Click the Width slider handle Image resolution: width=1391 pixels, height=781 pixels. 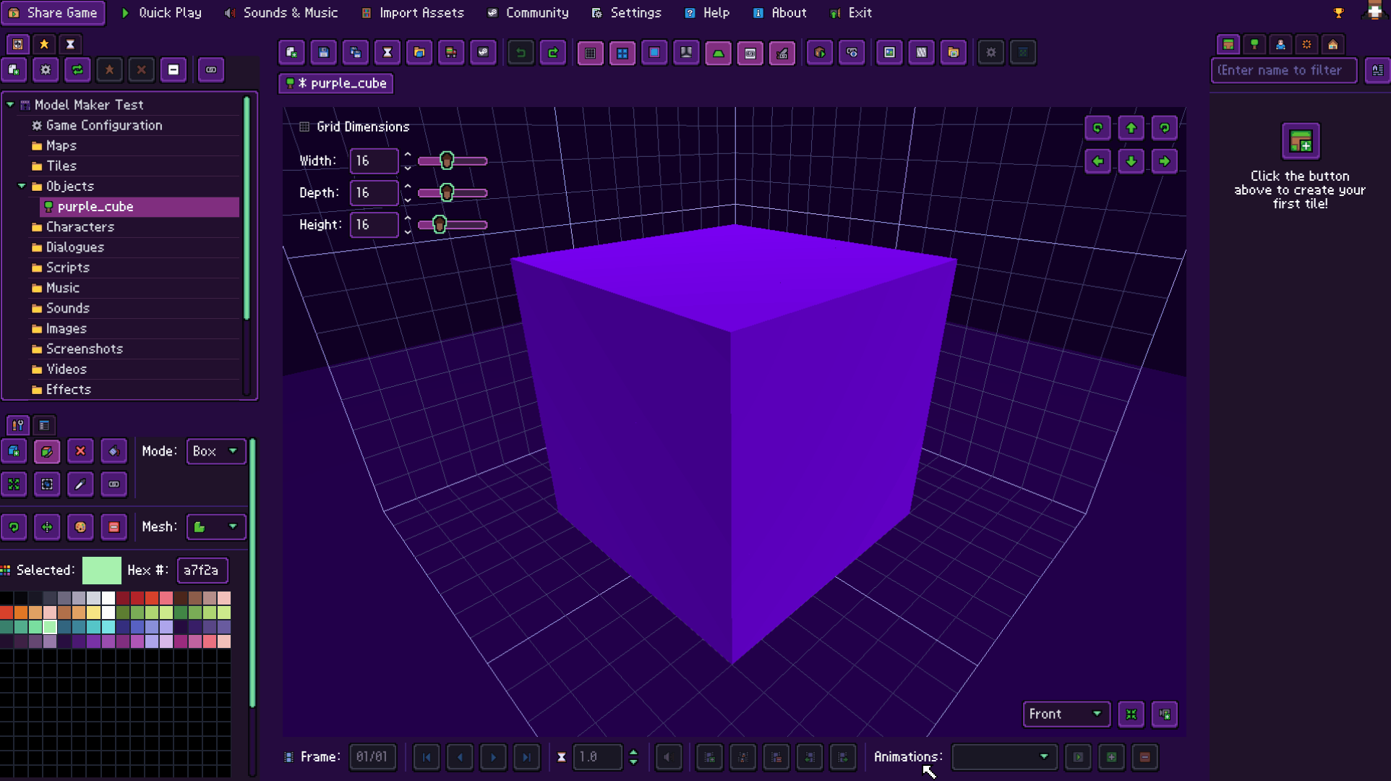pos(447,161)
